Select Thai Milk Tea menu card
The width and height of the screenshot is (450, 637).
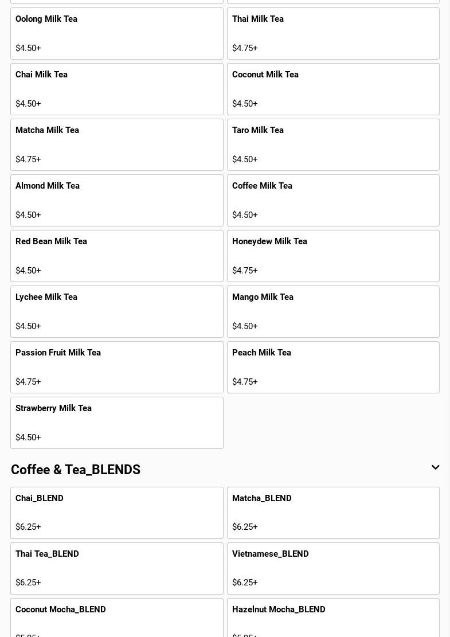pos(333,33)
